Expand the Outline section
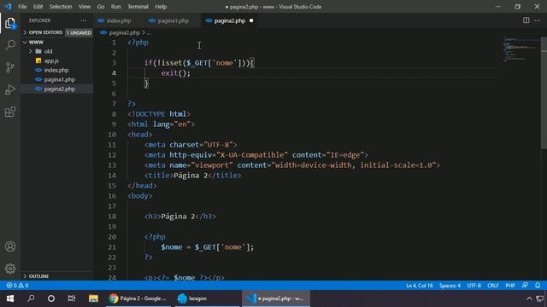Viewport: 547px width, 307px height. pos(57,276)
